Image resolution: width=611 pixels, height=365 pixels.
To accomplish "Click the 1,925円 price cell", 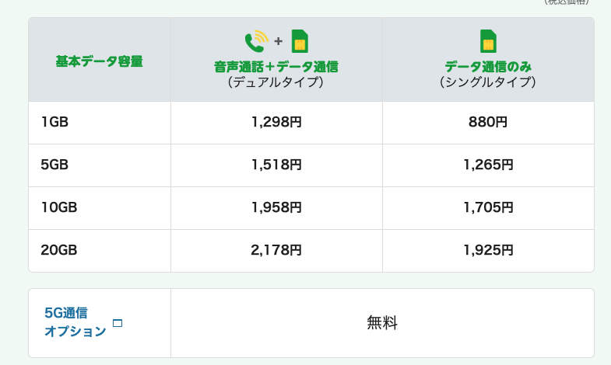I will coord(488,250).
